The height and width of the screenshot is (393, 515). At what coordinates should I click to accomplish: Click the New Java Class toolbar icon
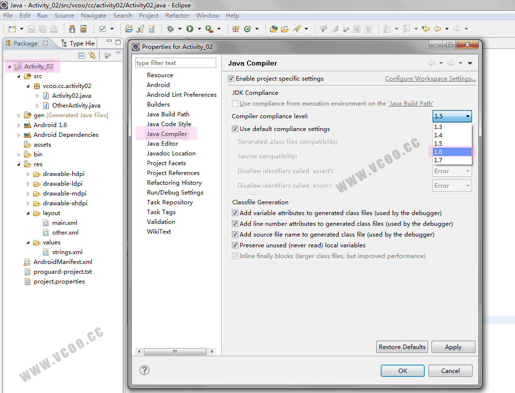(x=247, y=29)
